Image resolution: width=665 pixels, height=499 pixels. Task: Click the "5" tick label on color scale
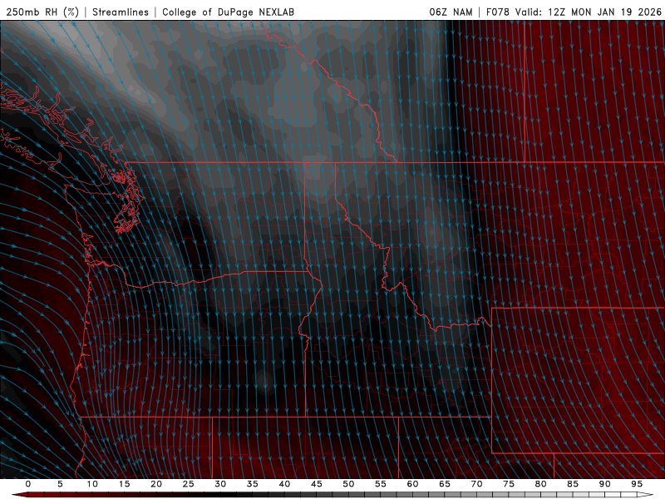(60, 484)
